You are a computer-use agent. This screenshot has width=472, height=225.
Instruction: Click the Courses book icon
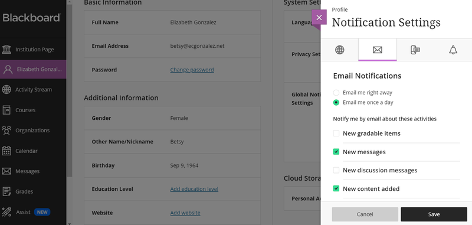click(6, 110)
